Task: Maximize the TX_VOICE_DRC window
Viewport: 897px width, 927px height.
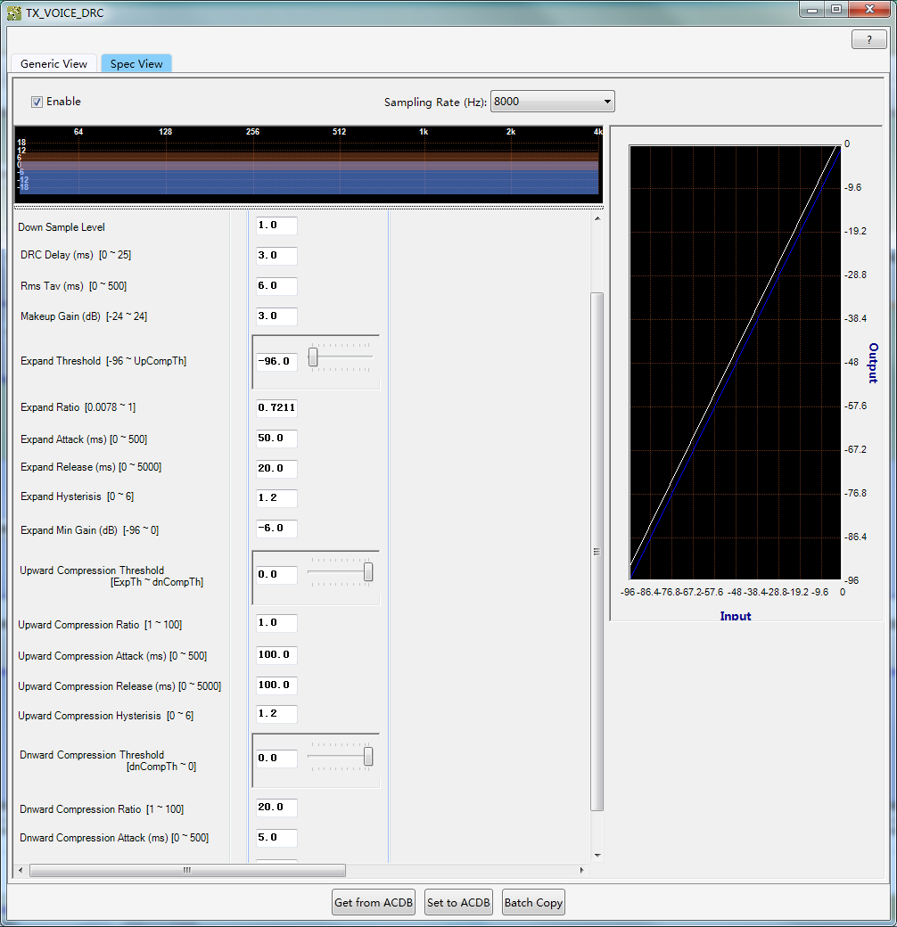Action: tap(836, 10)
